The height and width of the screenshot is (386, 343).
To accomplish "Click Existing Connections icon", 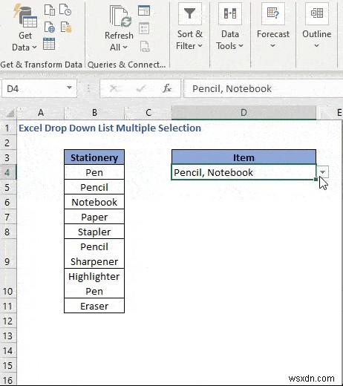I will pyautogui.click(x=66, y=27).
